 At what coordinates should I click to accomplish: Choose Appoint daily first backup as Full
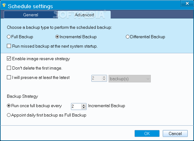point(9,115)
